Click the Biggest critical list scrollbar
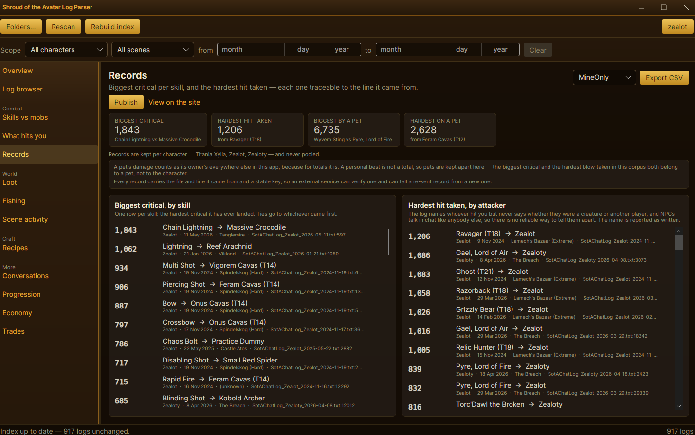 [x=388, y=242]
